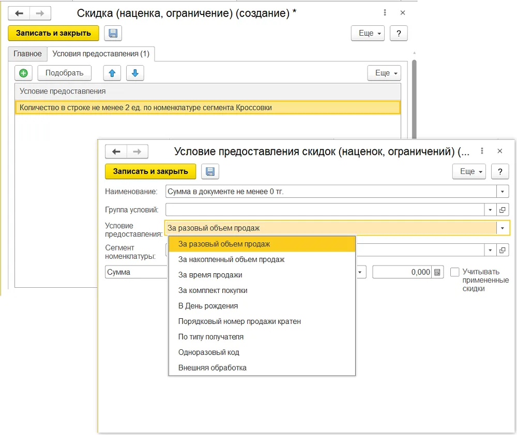Move condition down with blue arrow
Screen dimensions: 517x435
pos(135,73)
